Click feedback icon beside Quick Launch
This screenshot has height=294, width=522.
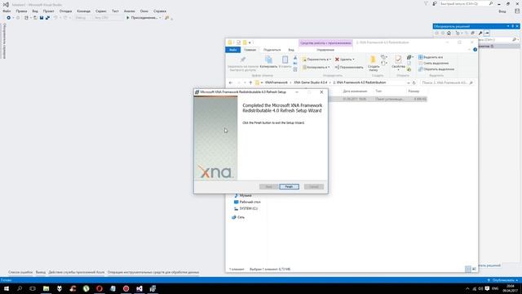point(435,3)
